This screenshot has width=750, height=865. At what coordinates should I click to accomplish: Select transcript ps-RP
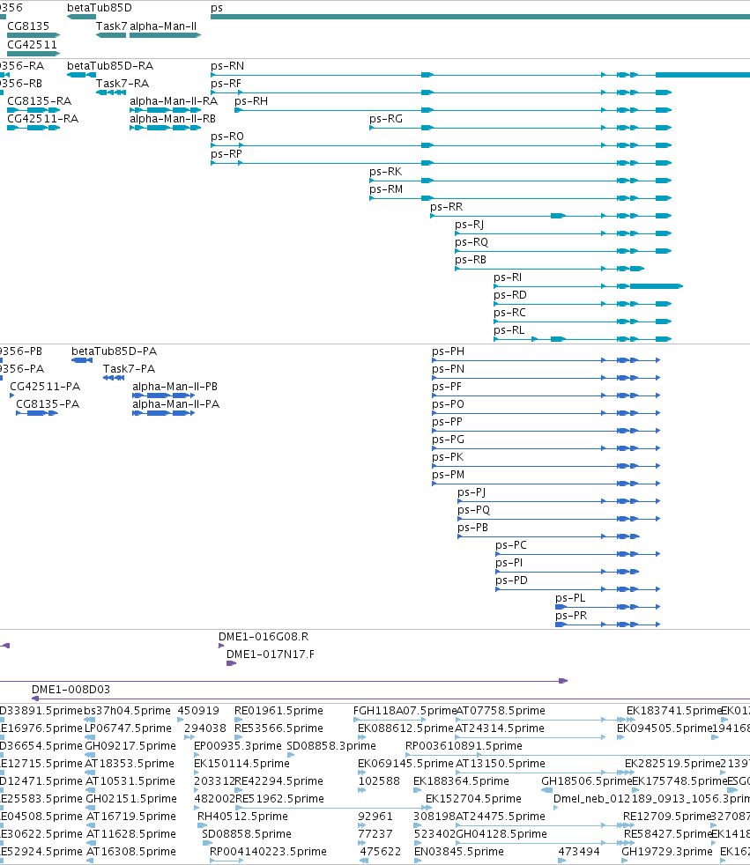coord(226,154)
